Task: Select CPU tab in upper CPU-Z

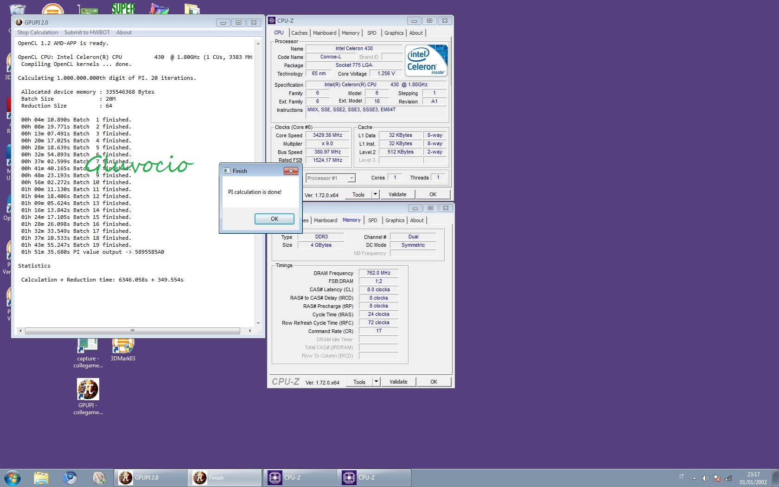Action: pyautogui.click(x=279, y=32)
